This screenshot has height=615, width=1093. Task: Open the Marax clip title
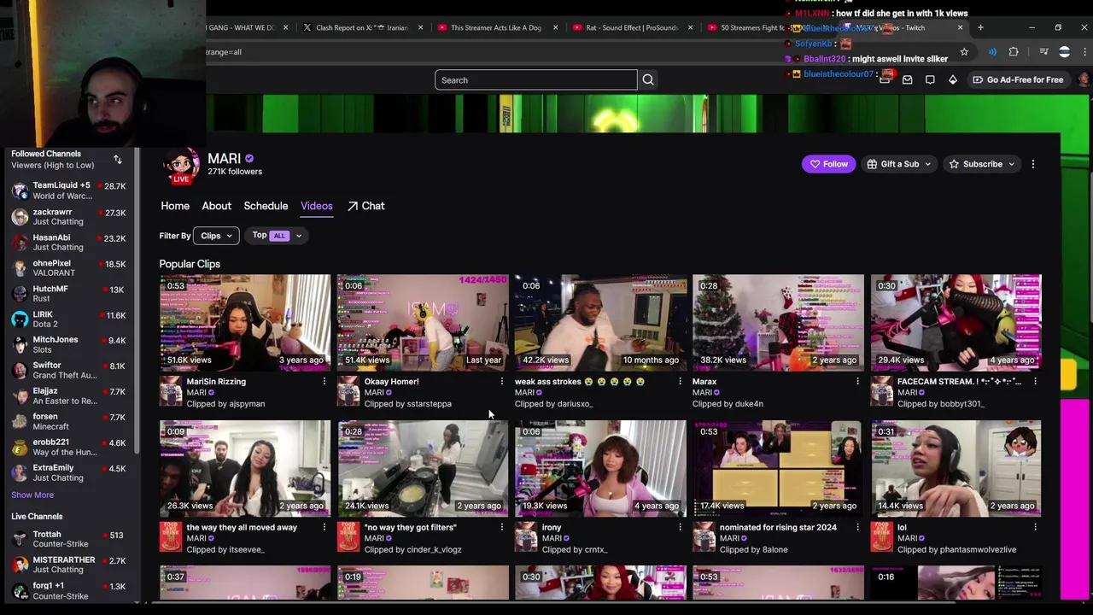pos(704,382)
